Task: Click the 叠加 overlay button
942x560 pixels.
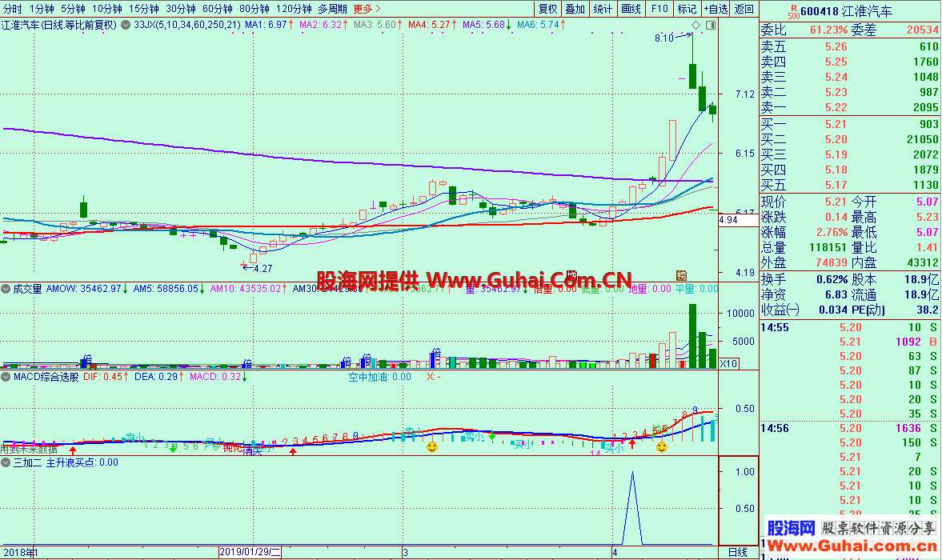Action: coord(575,9)
